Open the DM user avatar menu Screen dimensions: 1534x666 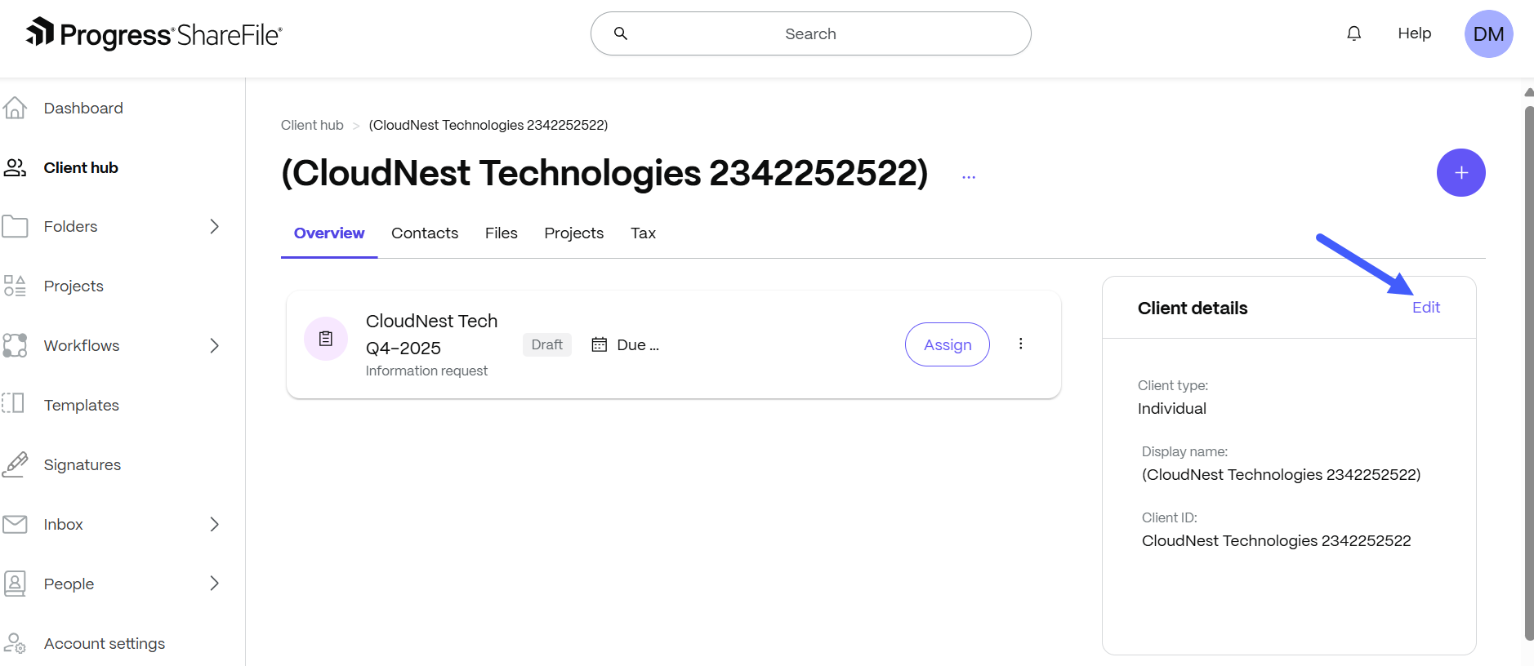tap(1488, 33)
